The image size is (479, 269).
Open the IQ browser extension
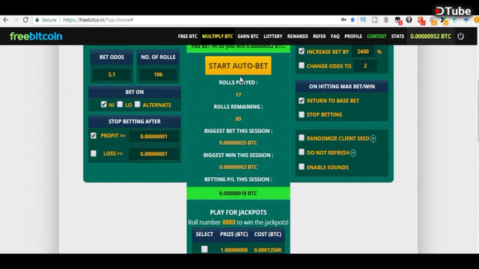coord(363,20)
